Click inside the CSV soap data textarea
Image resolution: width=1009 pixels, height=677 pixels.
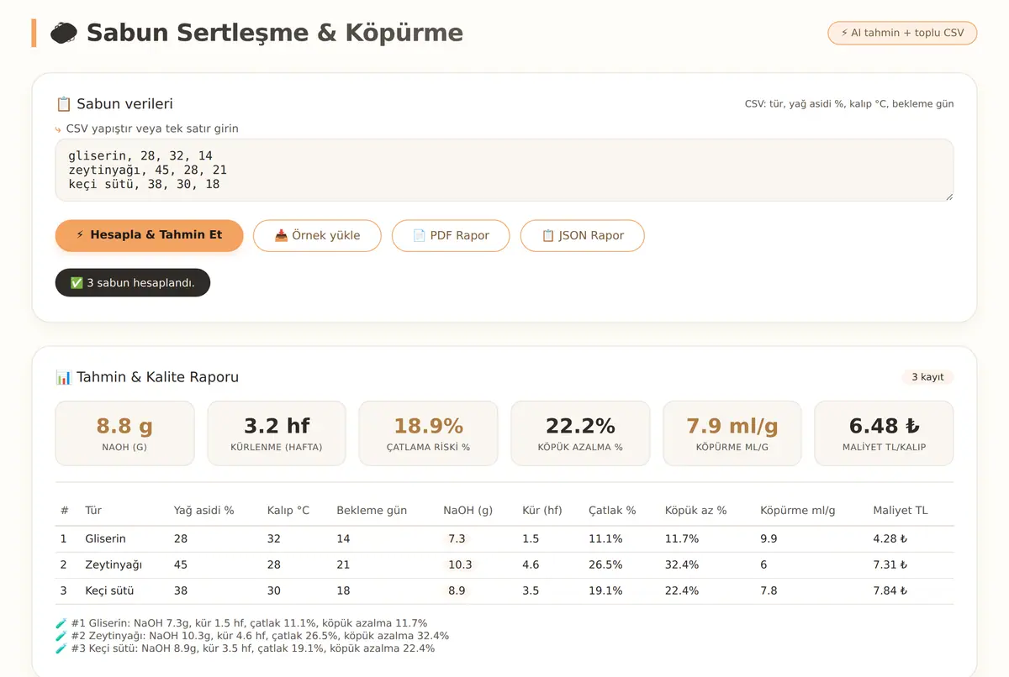pos(504,171)
